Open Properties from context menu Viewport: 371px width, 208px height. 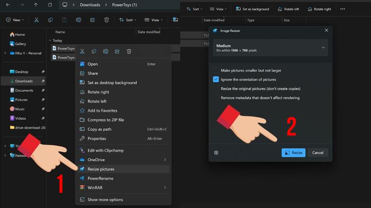[x=123, y=138]
